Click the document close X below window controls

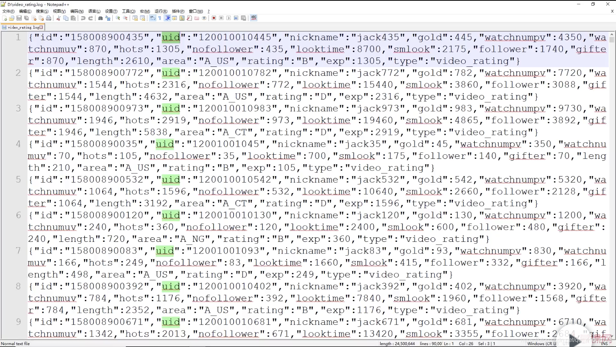pos(612,11)
